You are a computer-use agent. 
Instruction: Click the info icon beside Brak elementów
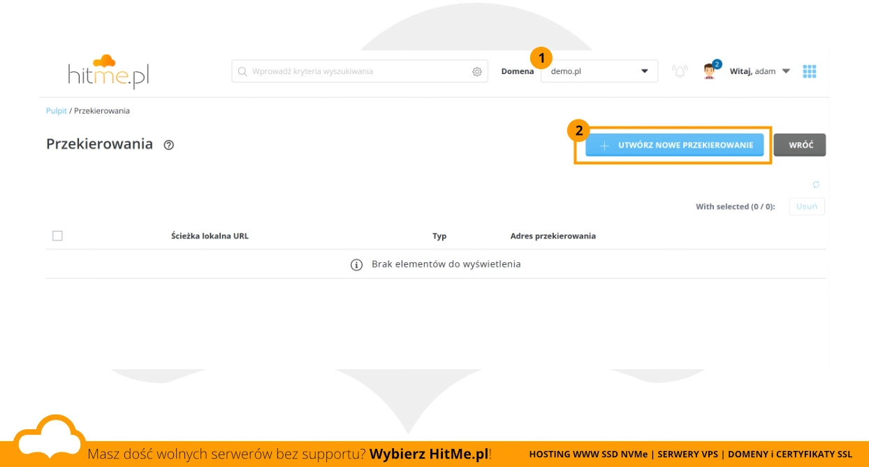(356, 265)
